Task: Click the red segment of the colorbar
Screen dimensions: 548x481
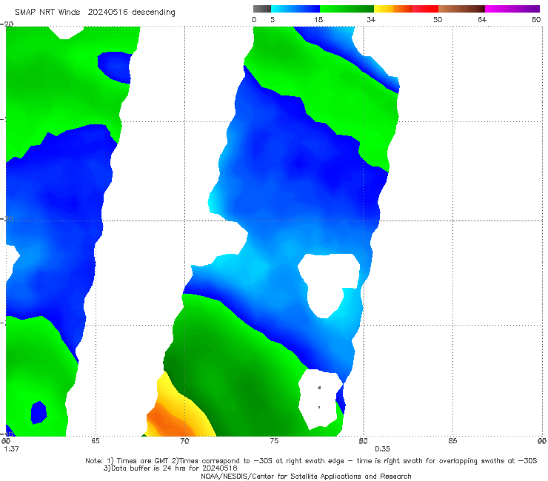Action: tap(426, 9)
